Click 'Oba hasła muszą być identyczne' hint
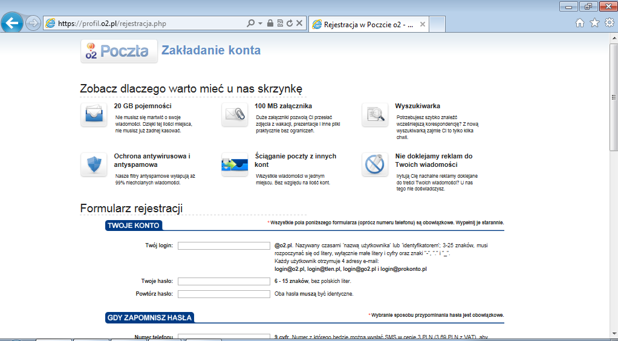Viewport: 618px width, 341px height. [314, 294]
